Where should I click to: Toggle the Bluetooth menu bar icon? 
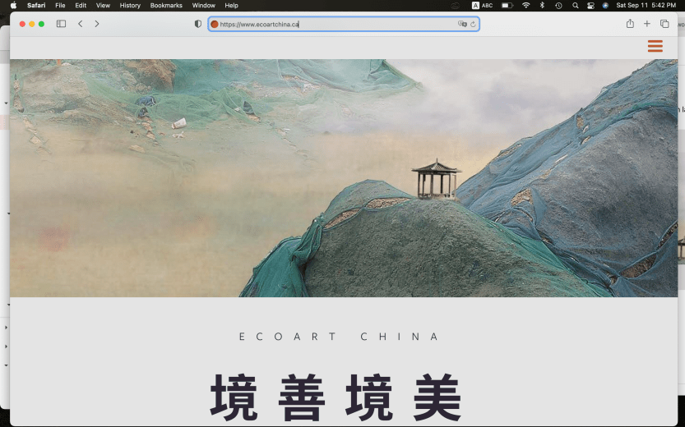(542, 5)
